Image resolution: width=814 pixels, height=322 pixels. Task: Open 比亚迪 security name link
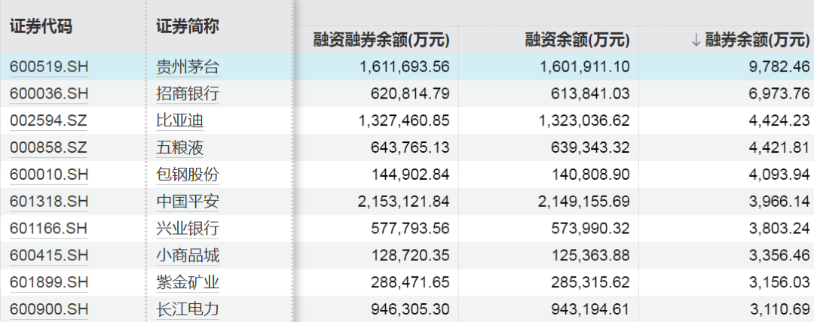pos(179,121)
